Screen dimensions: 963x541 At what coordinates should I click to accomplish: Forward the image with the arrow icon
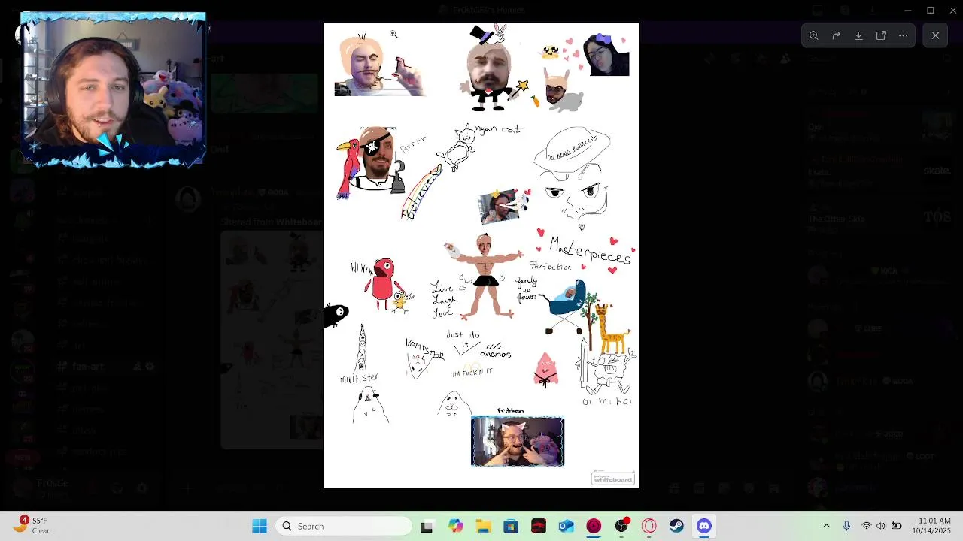click(x=836, y=35)
